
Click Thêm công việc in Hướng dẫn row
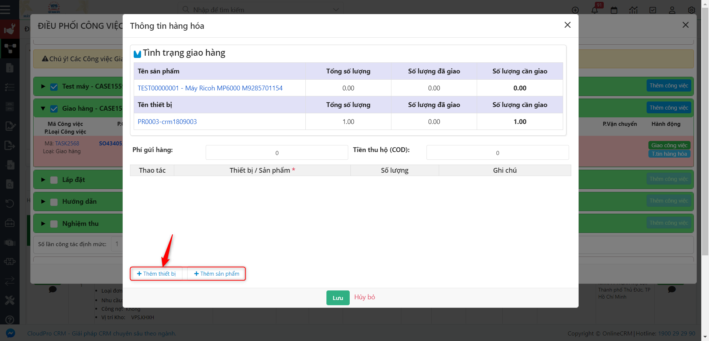(669, 201)
